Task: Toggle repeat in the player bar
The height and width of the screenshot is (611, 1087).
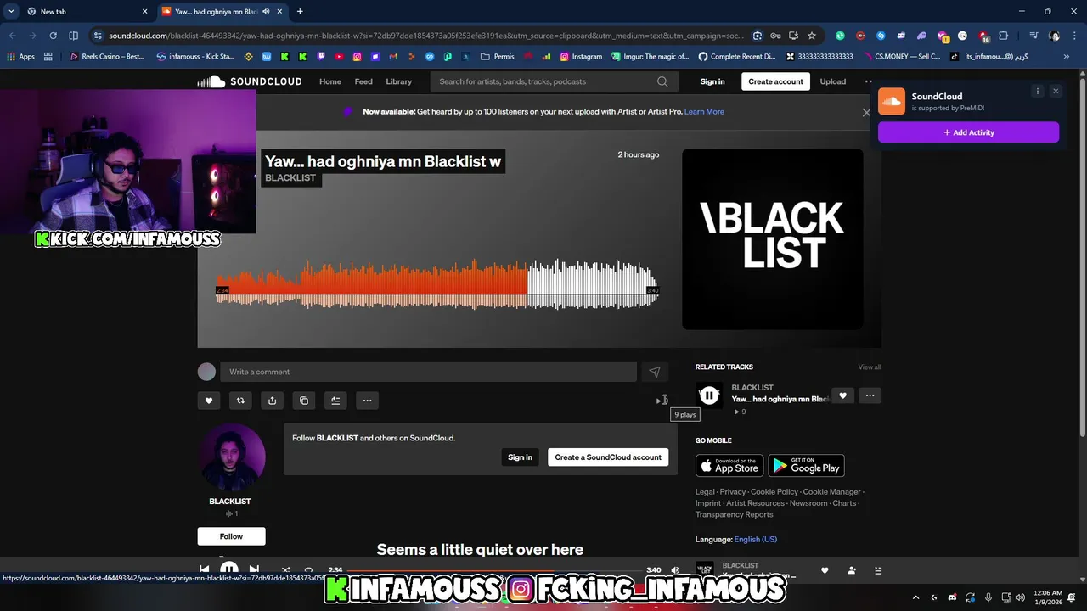Action: click(x=308, y=570)
